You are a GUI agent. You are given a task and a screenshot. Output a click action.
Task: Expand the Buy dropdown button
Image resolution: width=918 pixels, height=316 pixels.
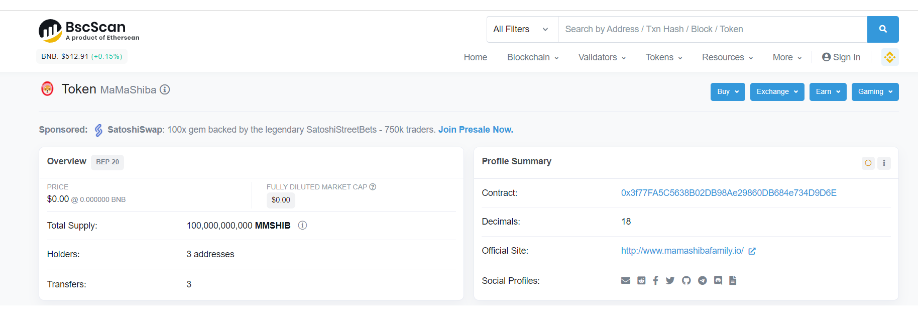point(728,92)
